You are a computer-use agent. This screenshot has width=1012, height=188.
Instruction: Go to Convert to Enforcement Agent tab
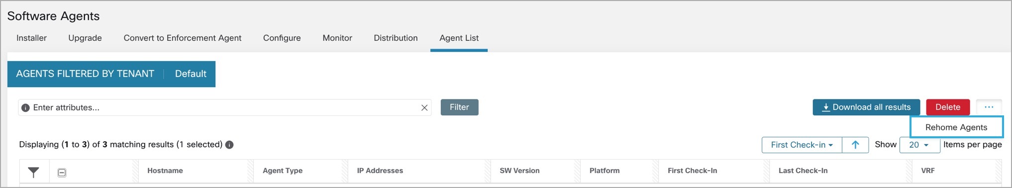(183, 38)
